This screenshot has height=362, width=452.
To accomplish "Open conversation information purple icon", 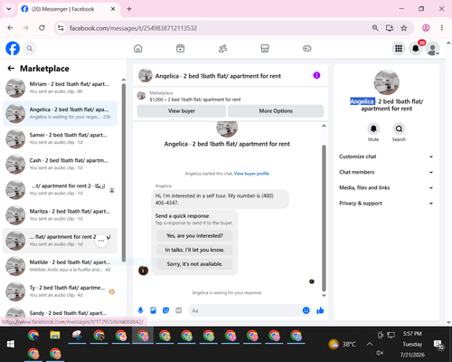I will pos(316,75).
